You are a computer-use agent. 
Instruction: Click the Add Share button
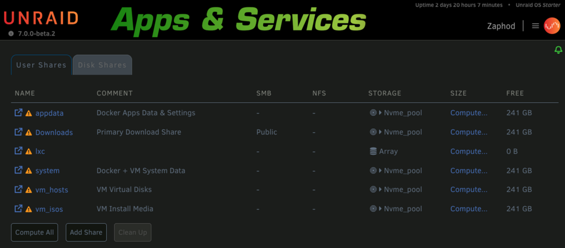pyautogui.click(x=86, y=233)
